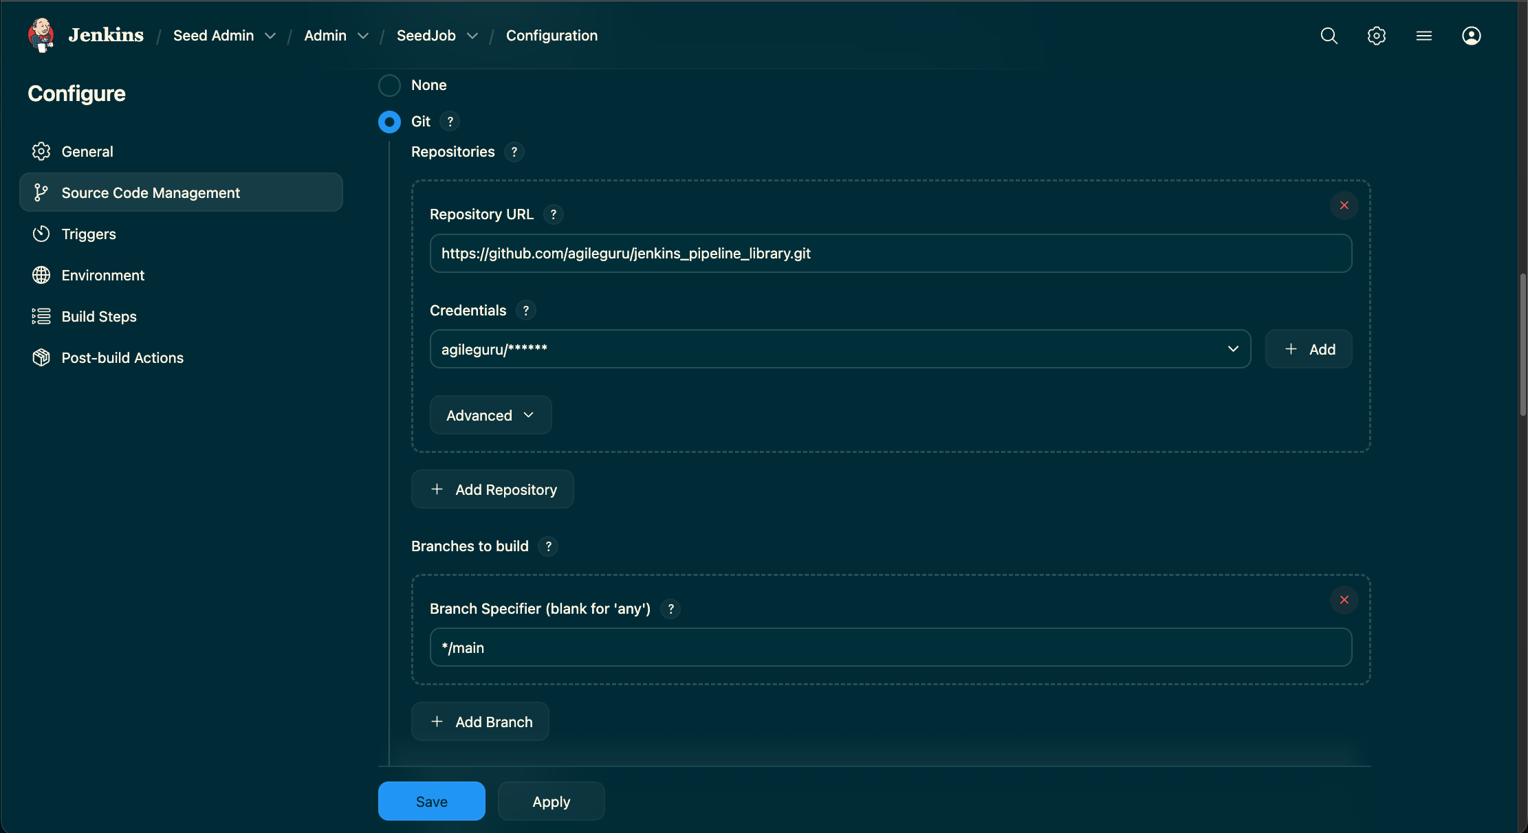This screenshot has height=833, width=1528.
Task: Add another repository
Action: click(492, 489)
